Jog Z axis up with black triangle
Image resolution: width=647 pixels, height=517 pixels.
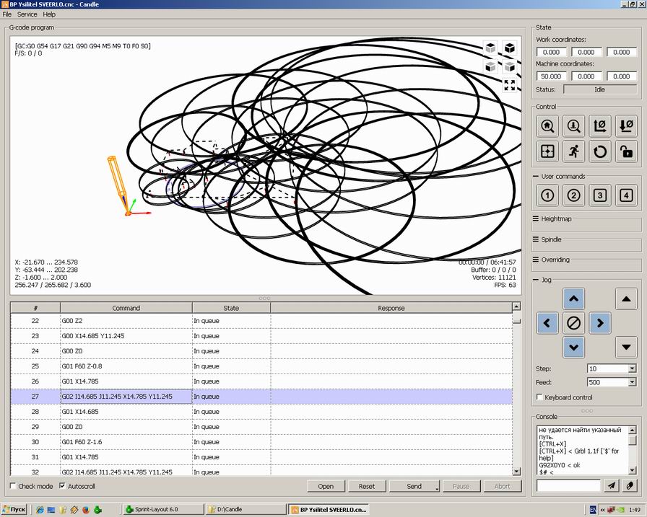point(626,299)
